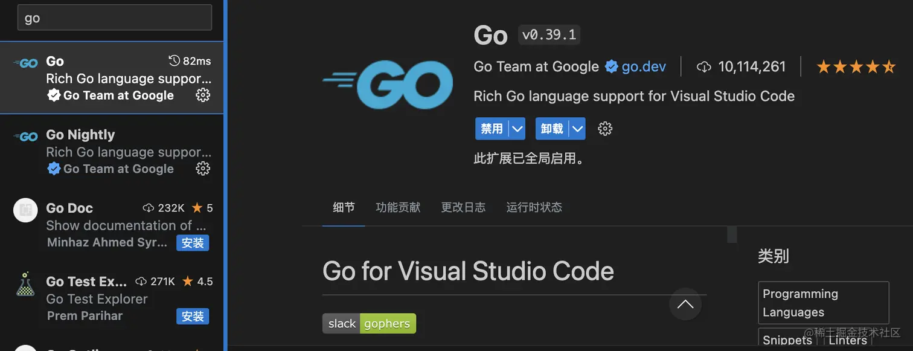The height and width of the screenshot is (351, 913).
Task: Click the Go Test Explorer flask icon
Action: [25, 283]
